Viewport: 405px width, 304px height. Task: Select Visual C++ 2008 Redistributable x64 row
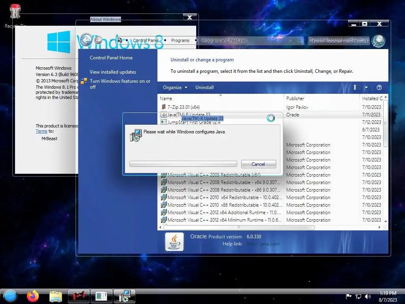[x=270, y=182]
